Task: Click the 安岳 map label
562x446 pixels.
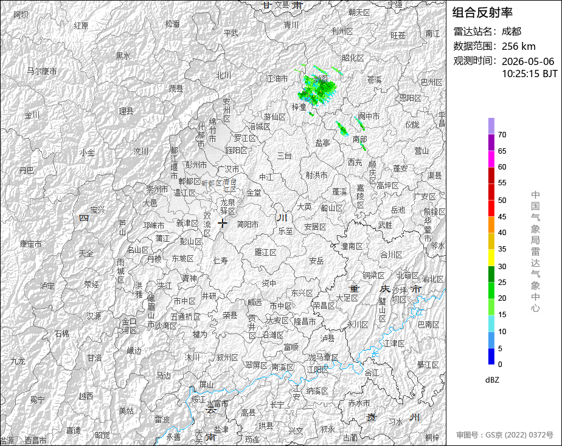Action: [x=316, y=261]
